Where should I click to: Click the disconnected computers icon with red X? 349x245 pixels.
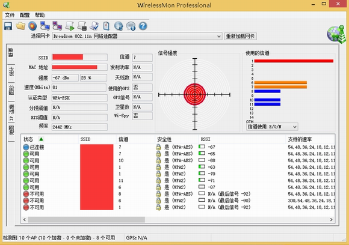[x=57, y=26]
